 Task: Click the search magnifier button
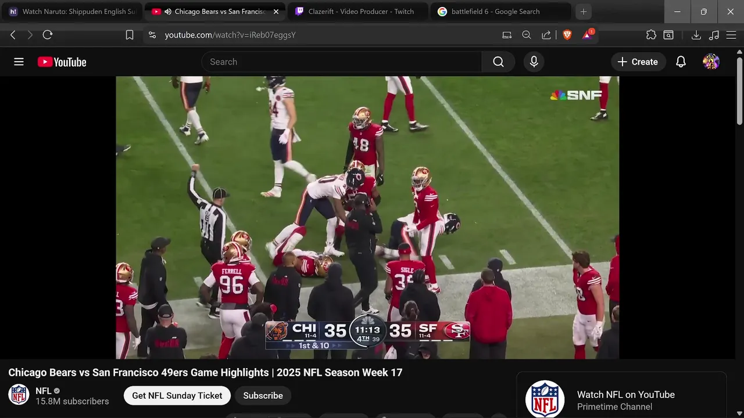(498, 62)
